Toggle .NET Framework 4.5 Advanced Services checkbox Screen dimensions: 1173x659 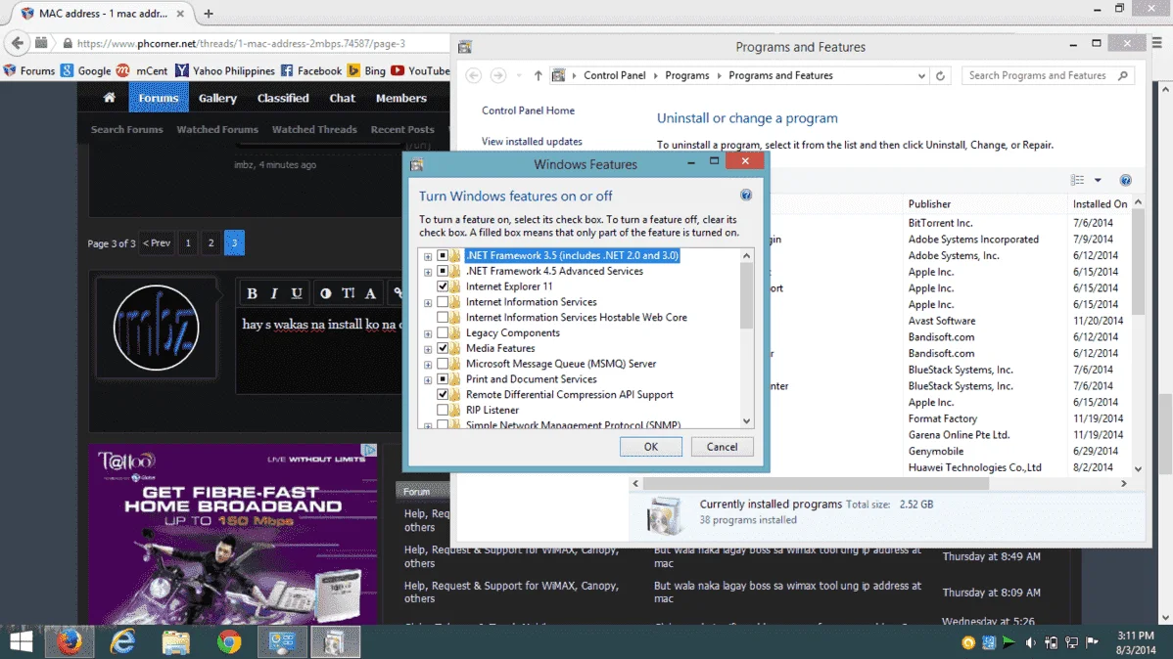coord(443,271)
